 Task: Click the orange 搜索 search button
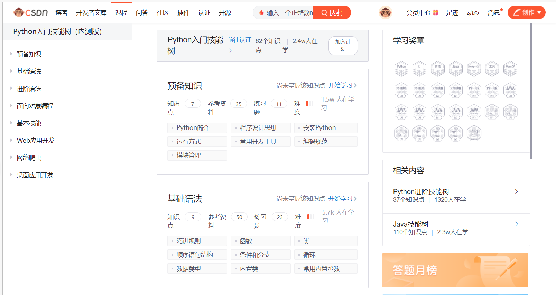point(332,12)
